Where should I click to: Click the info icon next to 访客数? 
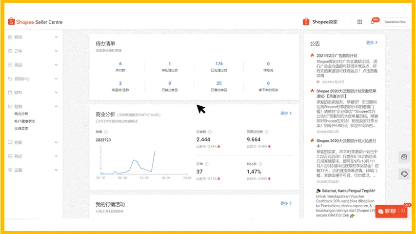pyautogui.click(x=210, y=132)
